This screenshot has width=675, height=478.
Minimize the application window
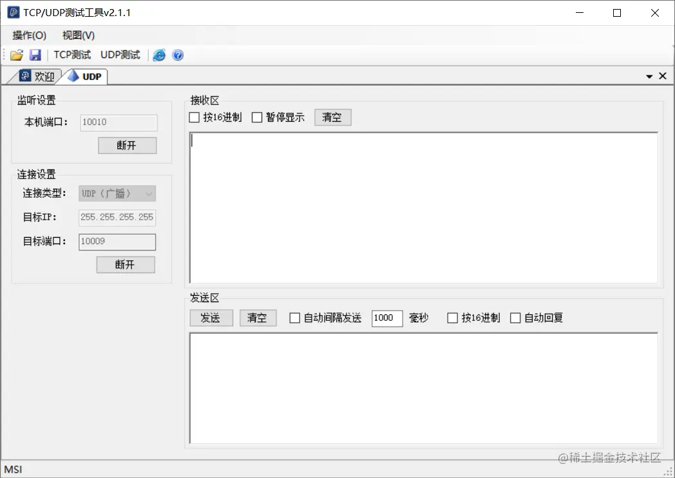[580, 13]
